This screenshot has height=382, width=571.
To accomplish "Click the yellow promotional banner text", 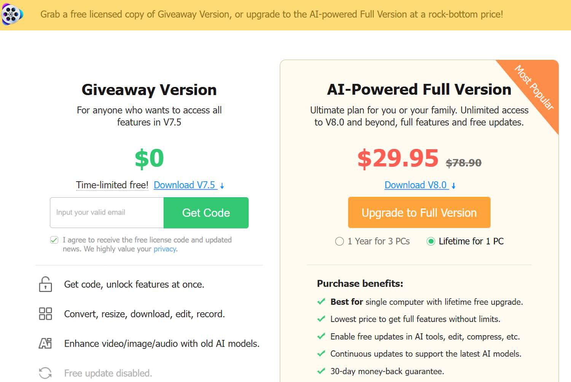I will 272,14.
